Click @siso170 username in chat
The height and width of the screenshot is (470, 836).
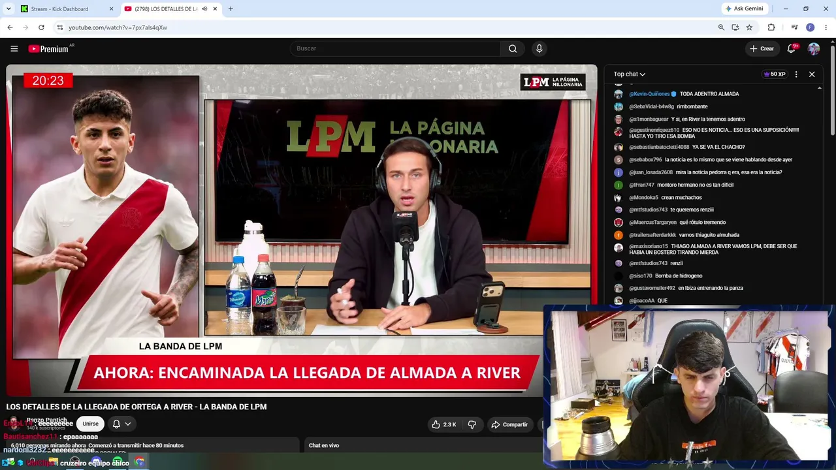[641, 276]
